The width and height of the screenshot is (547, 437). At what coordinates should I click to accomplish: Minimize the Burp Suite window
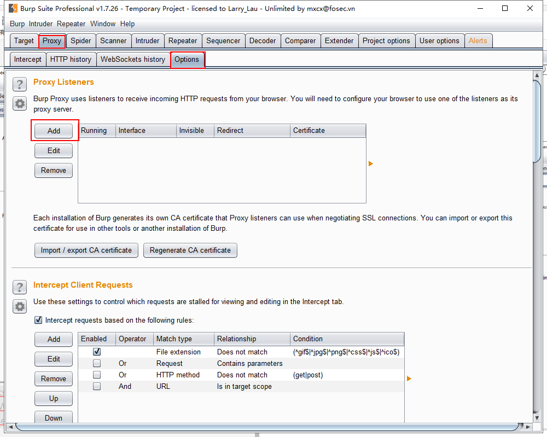(x=480, y=8)
